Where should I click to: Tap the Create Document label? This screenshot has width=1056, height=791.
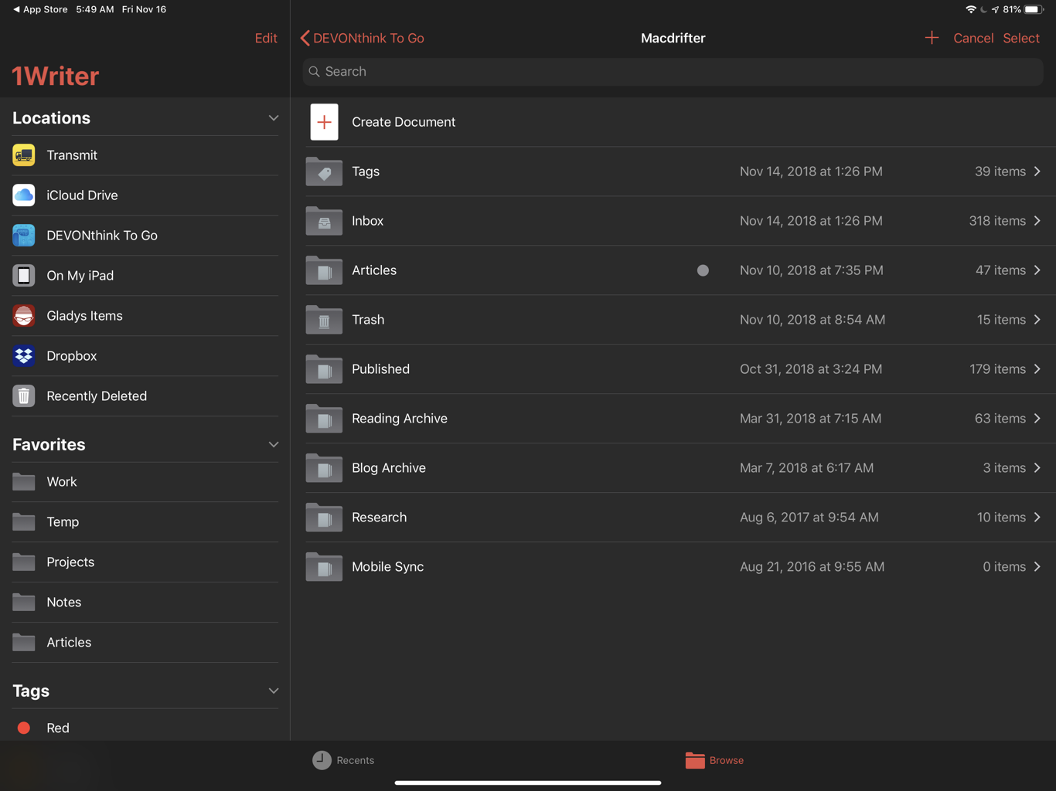click(x=404, y=122)
